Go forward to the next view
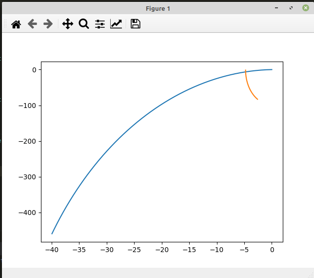 (x=48, y=24)
